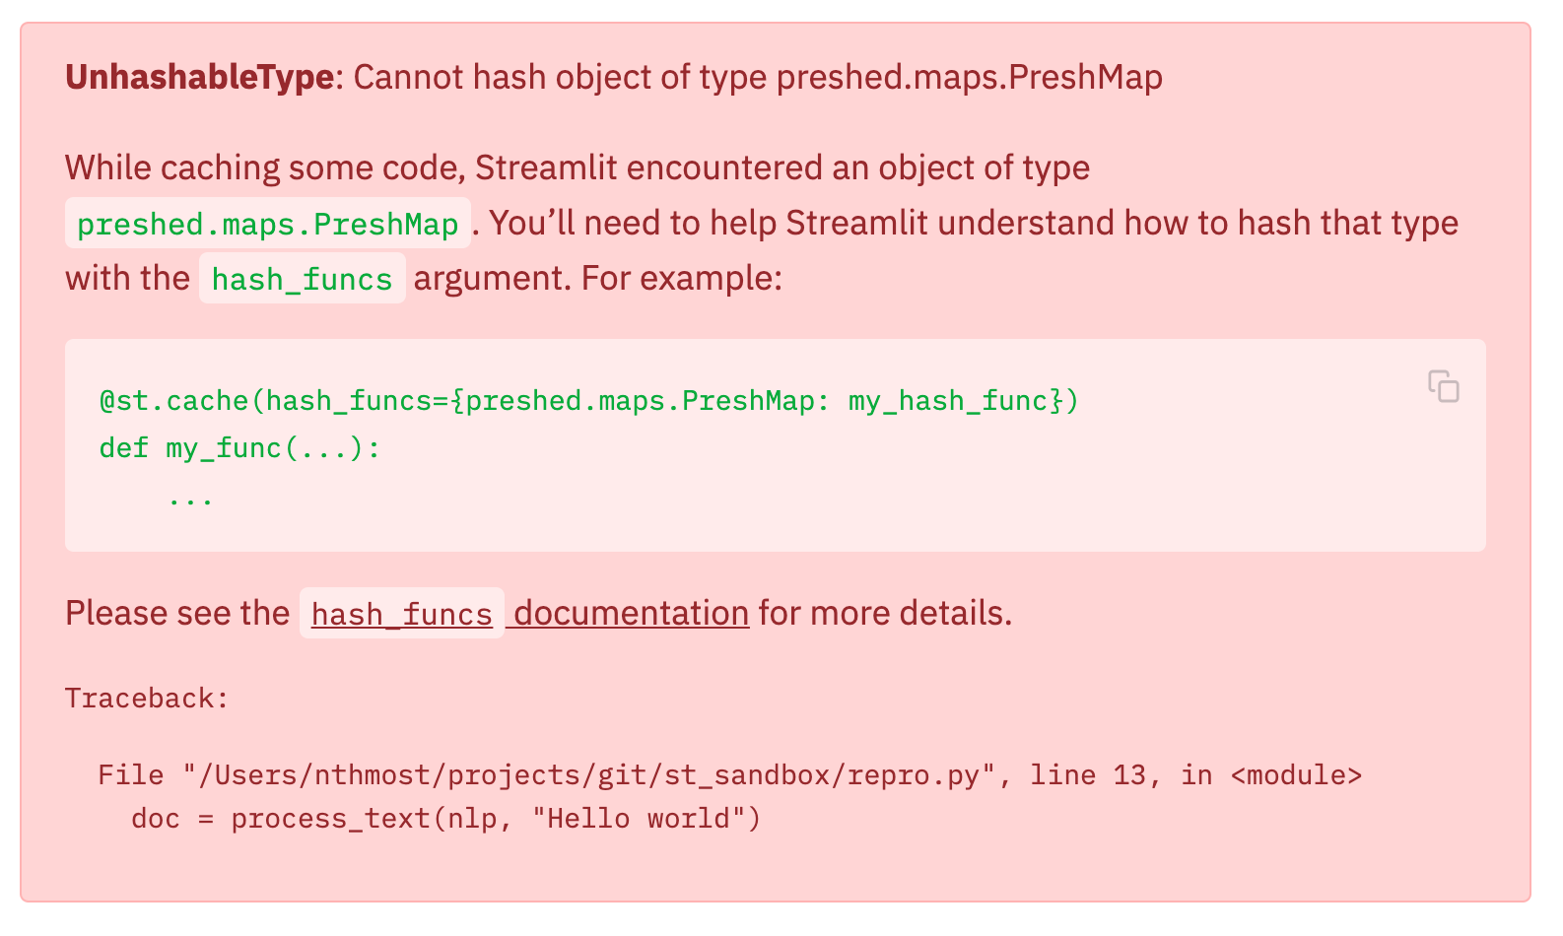
Task: Select the Cannot hash object message
Action: pyautogui.click(x=756, y=76)
